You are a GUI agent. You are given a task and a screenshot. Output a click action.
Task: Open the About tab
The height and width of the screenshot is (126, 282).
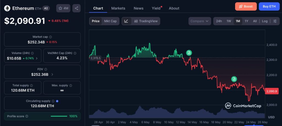(x=174, y=8)
